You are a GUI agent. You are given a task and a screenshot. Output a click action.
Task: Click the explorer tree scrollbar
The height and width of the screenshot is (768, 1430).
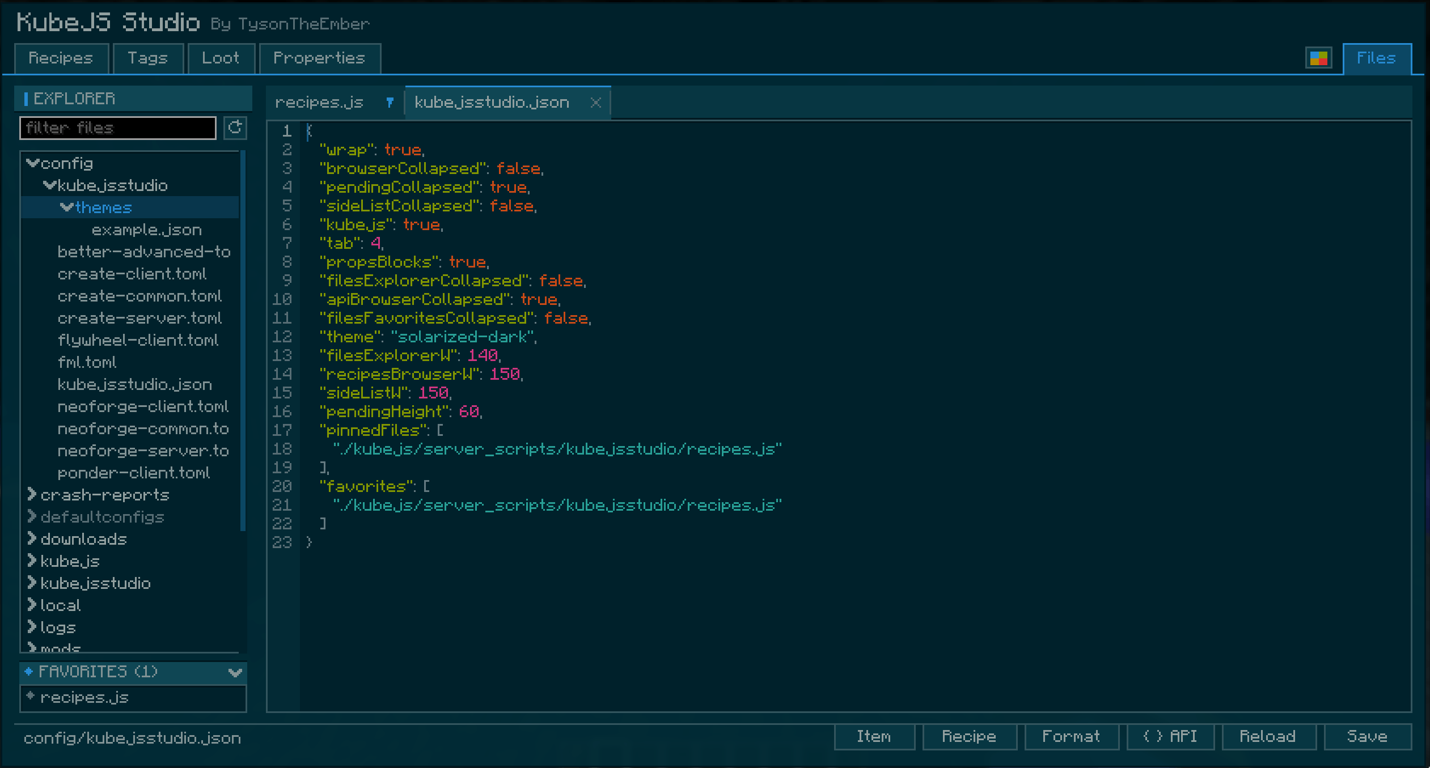[243, 340]
